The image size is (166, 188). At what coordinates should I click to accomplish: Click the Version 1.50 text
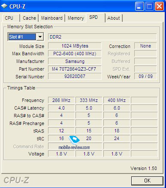coord(144,168)
